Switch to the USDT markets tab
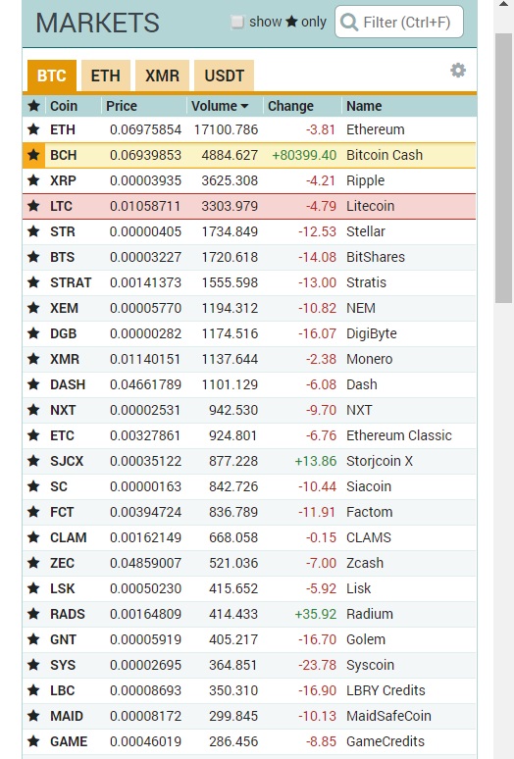Screen dimensions: 514x759 pos(224,76)
